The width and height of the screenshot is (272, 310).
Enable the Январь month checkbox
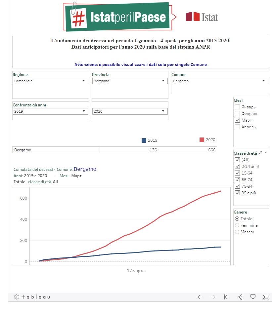237,107
